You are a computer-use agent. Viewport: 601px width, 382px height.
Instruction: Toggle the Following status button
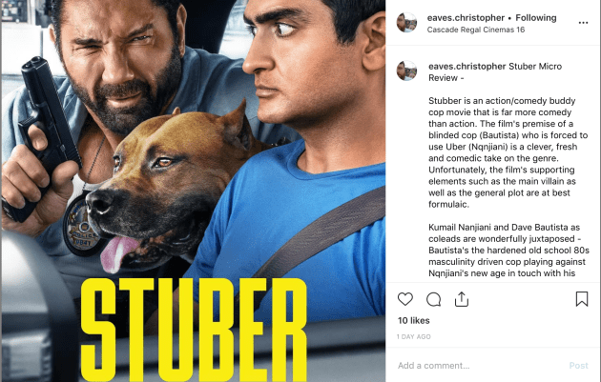coord(536,17)
